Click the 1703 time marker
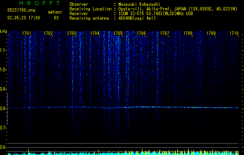The image size is (244, 155). [72, 33]
